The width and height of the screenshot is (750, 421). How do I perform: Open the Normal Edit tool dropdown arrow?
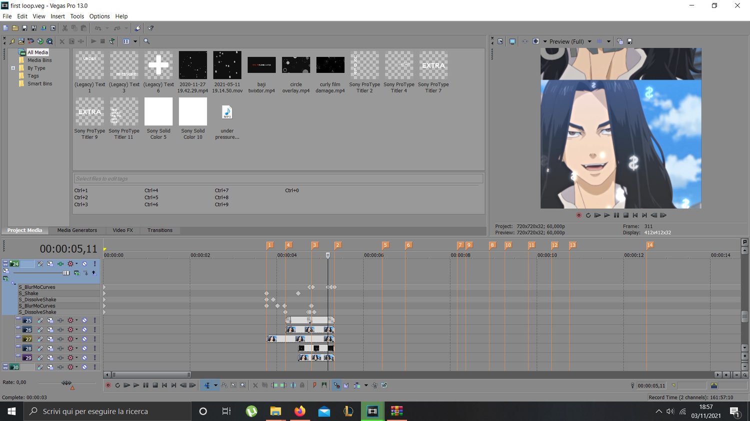pyautogui.click(x=215, y=385)
